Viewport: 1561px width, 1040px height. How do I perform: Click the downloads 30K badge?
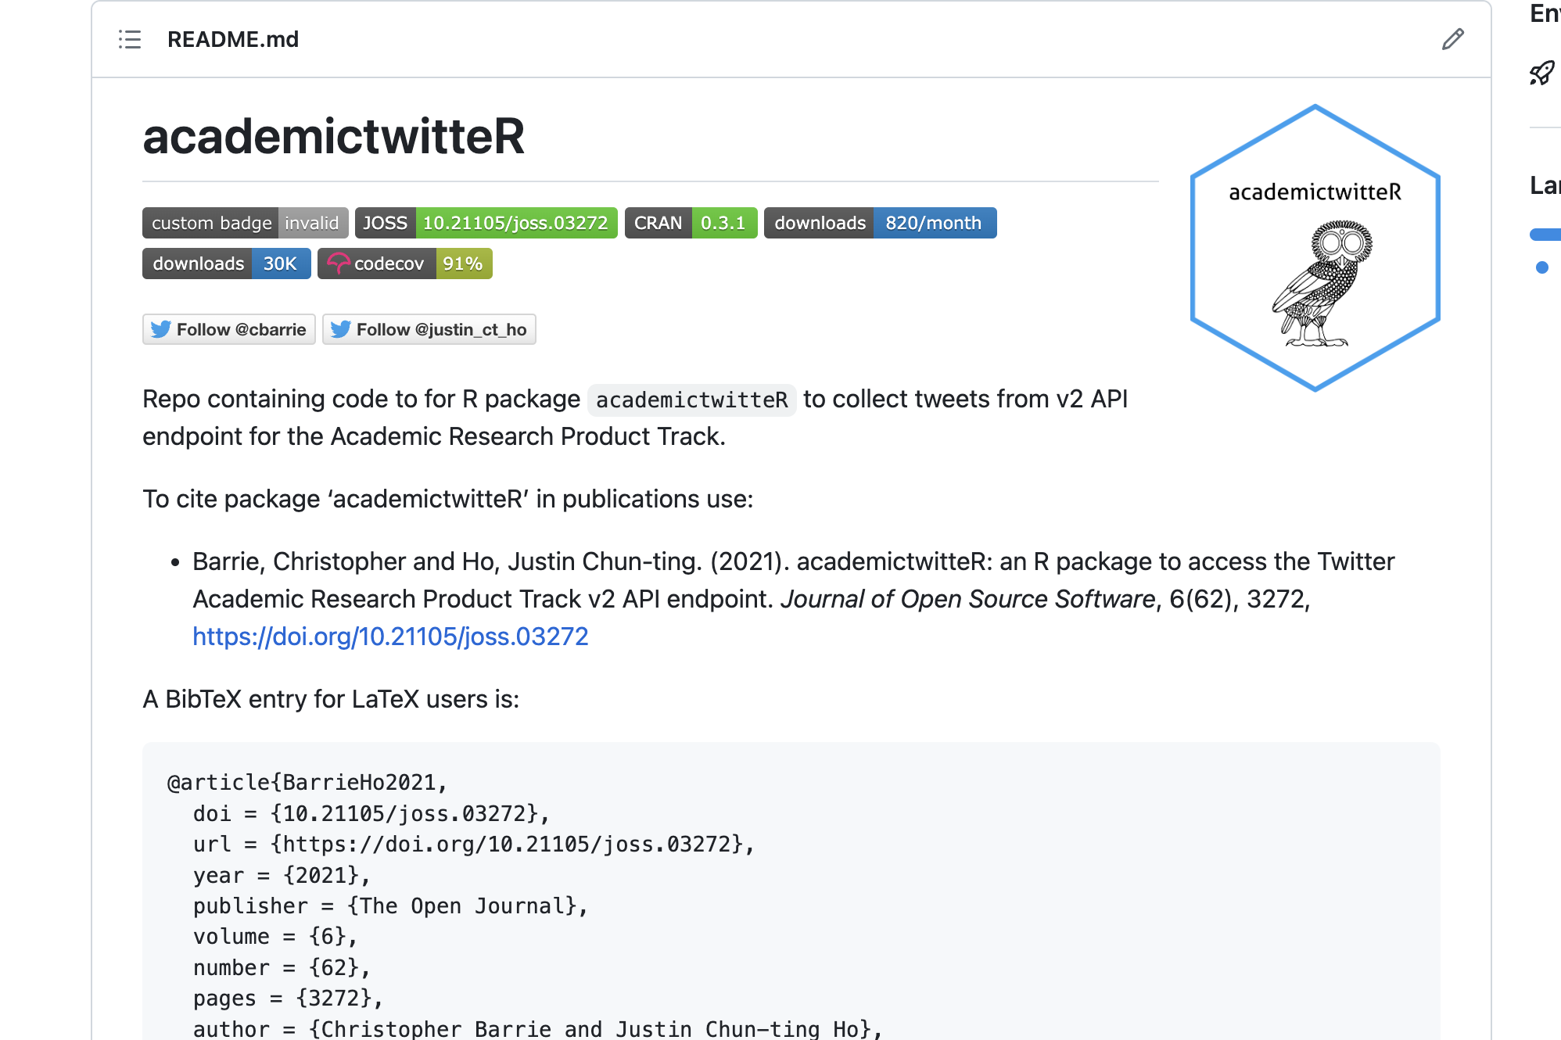(227, 264)
